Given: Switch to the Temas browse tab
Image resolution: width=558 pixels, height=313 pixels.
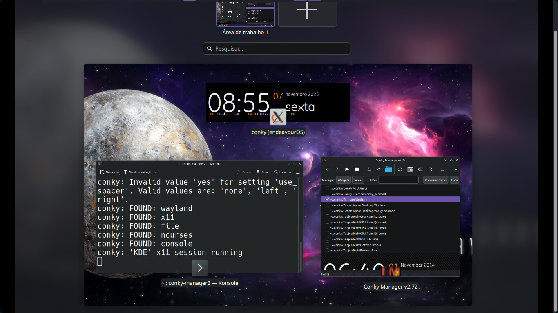Looking at the screenshot, I should tap(358, 180).
